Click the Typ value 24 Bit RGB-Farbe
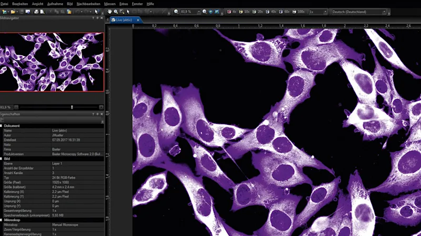 tap(64, 178)
